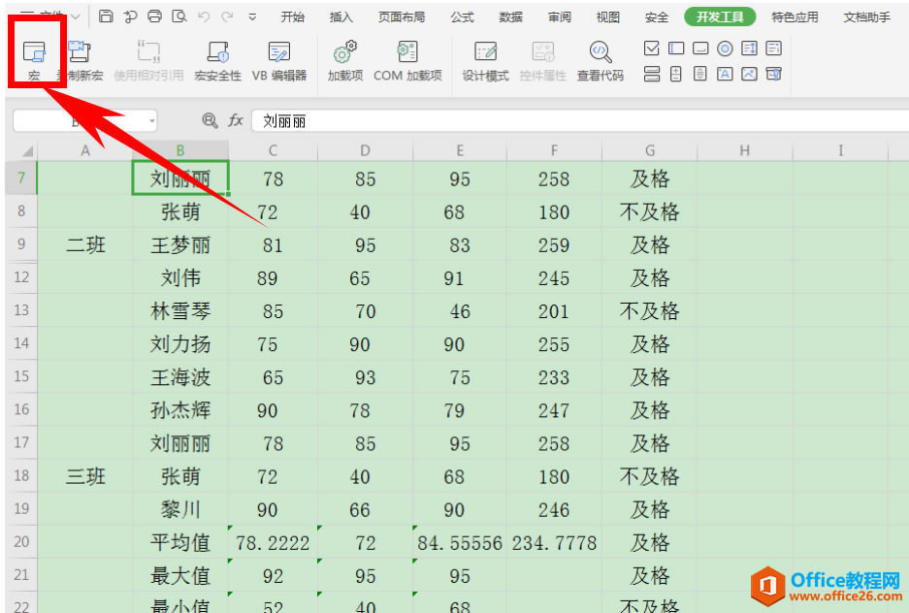
Task: Insert a scroll bar control
Action: pyautogui.click(x=700, y=74)
